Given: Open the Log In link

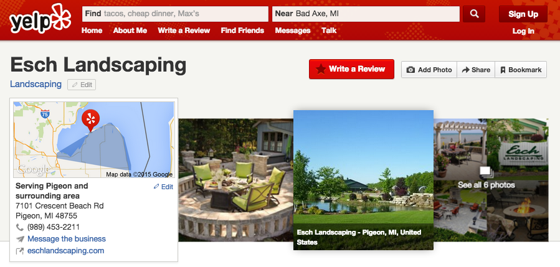Looking at the screenshot, I should pyautogui.click(x=523, y=31).
